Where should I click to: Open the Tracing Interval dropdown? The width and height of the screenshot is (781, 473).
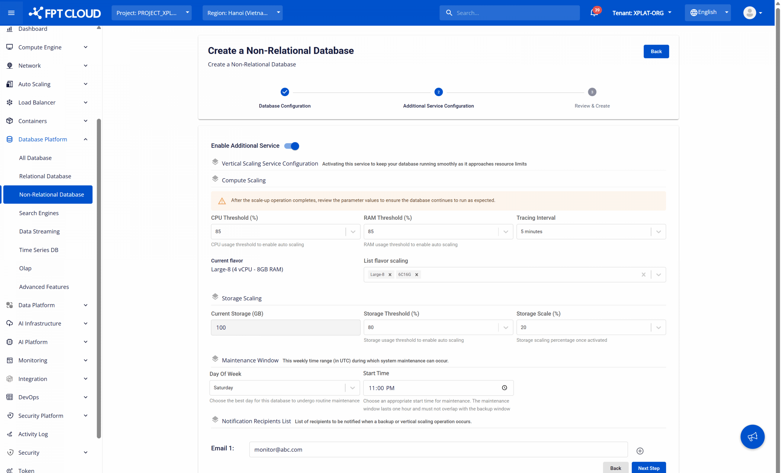[x=658, y=232]
